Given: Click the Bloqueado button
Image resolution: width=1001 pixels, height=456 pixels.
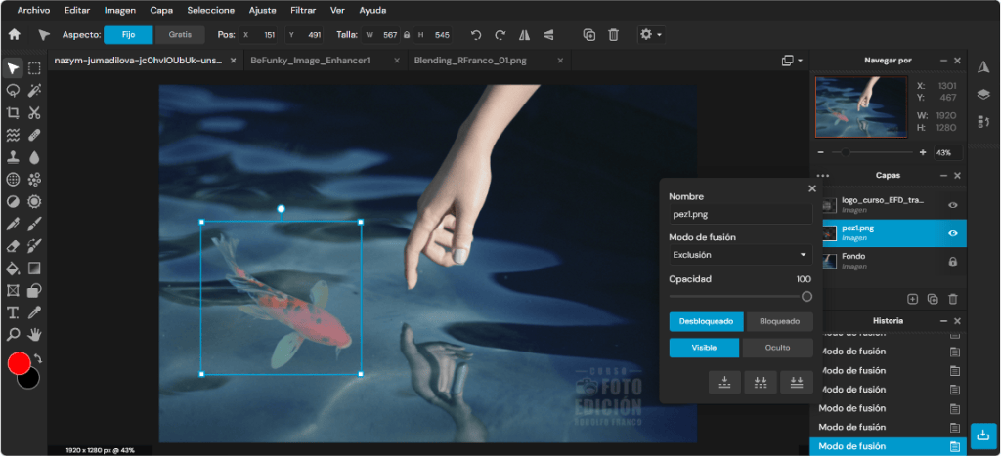Looking at the screenshot, I should pos(779,321).
